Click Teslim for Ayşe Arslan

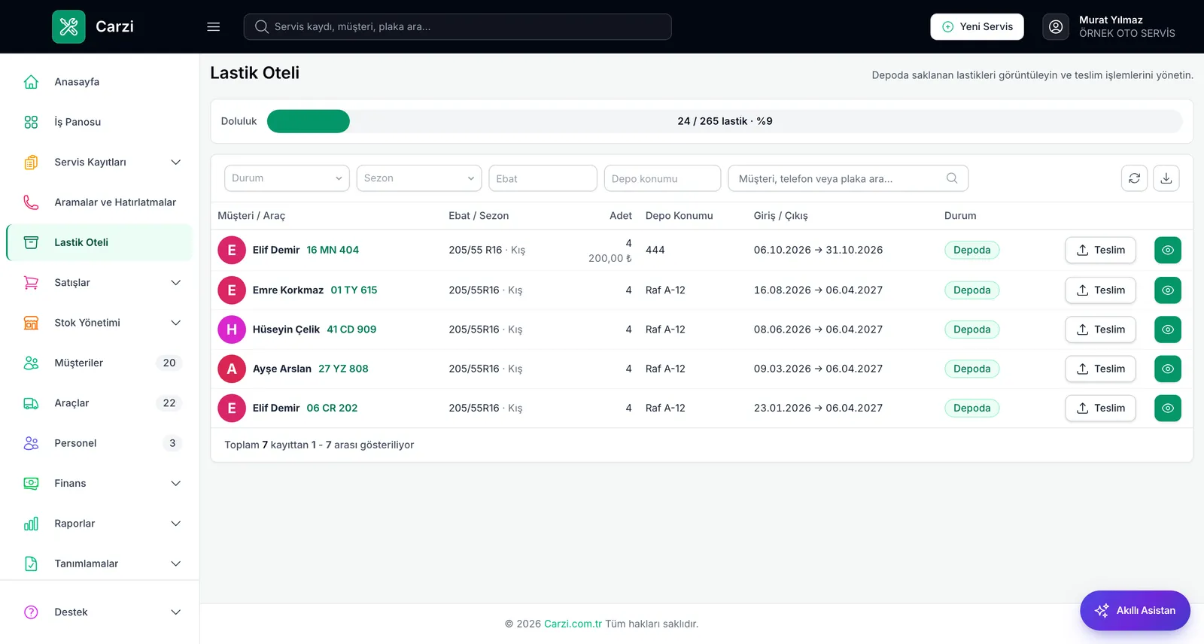click(x=1100, y=369)
